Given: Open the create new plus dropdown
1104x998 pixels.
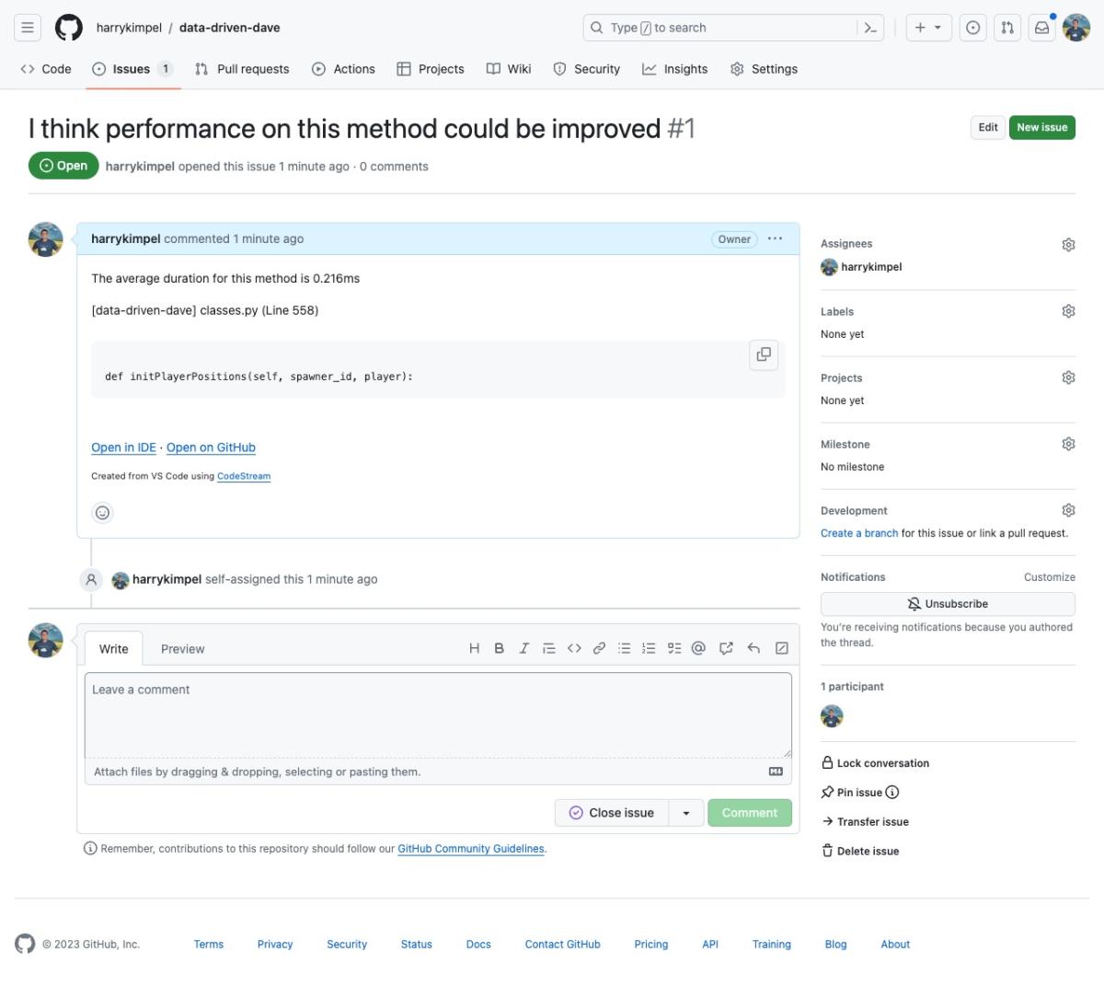Looking at the screenshot, I should pos(927,28).
